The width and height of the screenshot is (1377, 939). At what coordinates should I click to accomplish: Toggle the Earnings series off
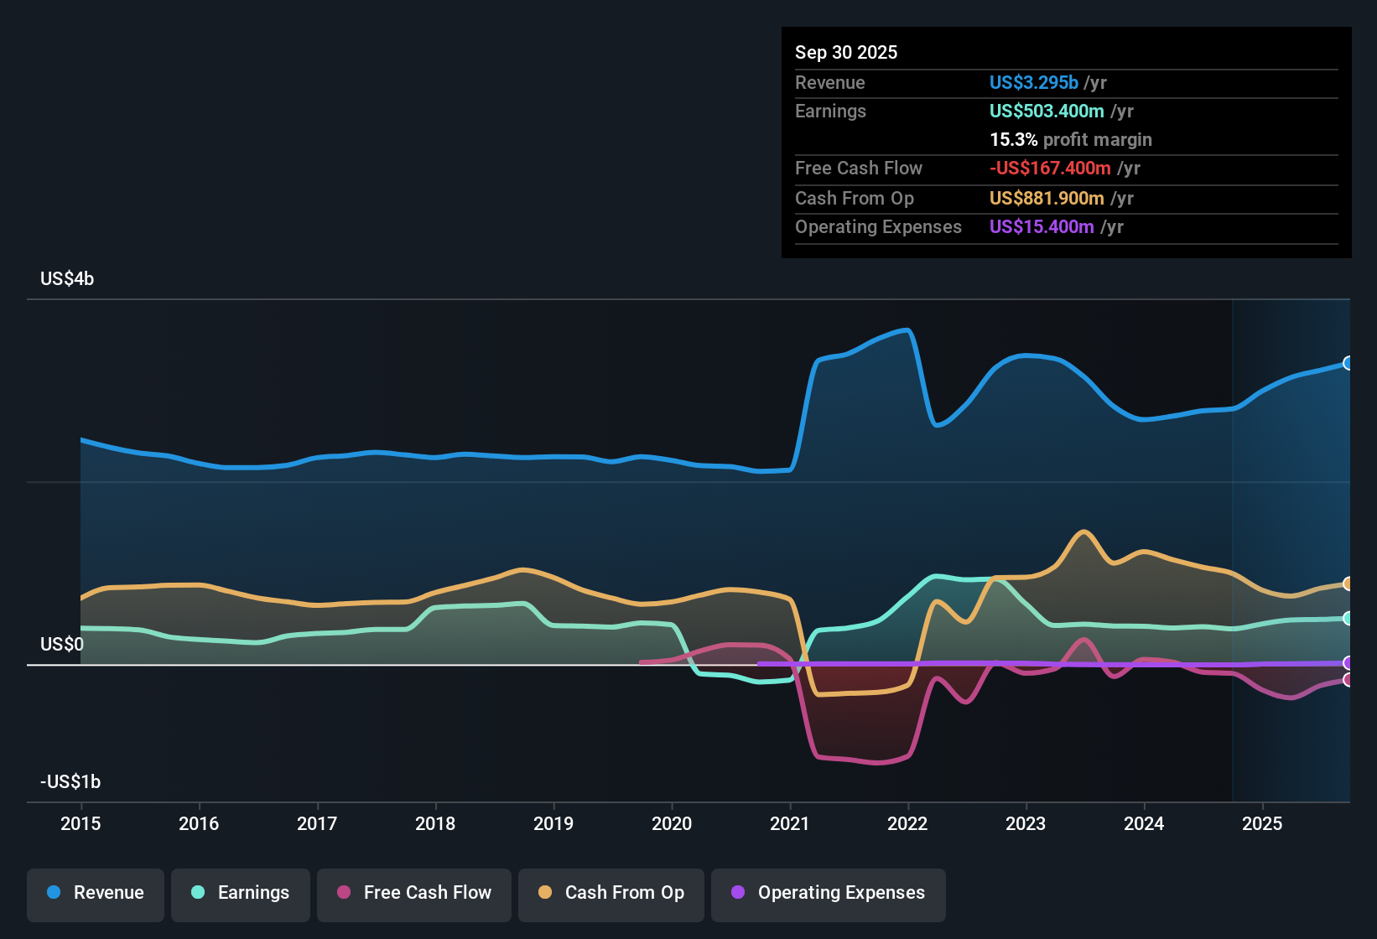pos(241,893)
